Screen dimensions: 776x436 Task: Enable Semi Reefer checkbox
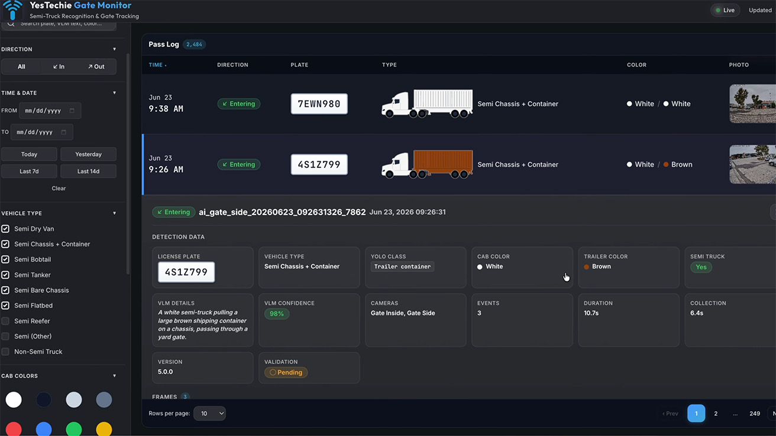5,321
